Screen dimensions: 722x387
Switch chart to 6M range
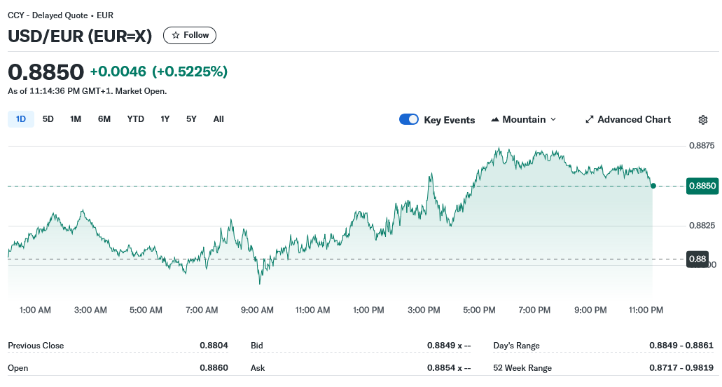104,119
